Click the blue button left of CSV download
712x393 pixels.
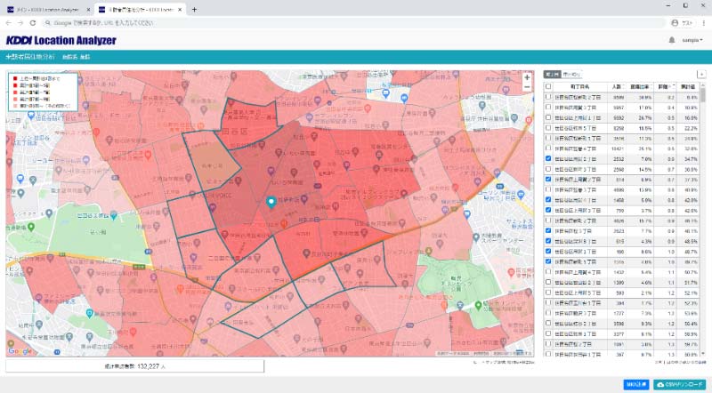(635, 384)
